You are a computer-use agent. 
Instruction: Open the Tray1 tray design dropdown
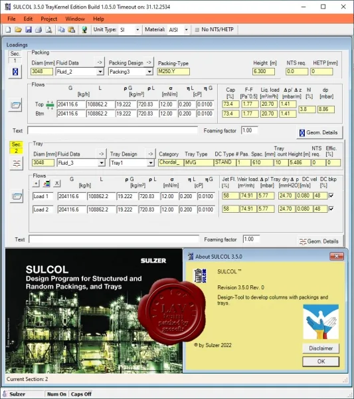pyautogui.click(x=151, y=163)
